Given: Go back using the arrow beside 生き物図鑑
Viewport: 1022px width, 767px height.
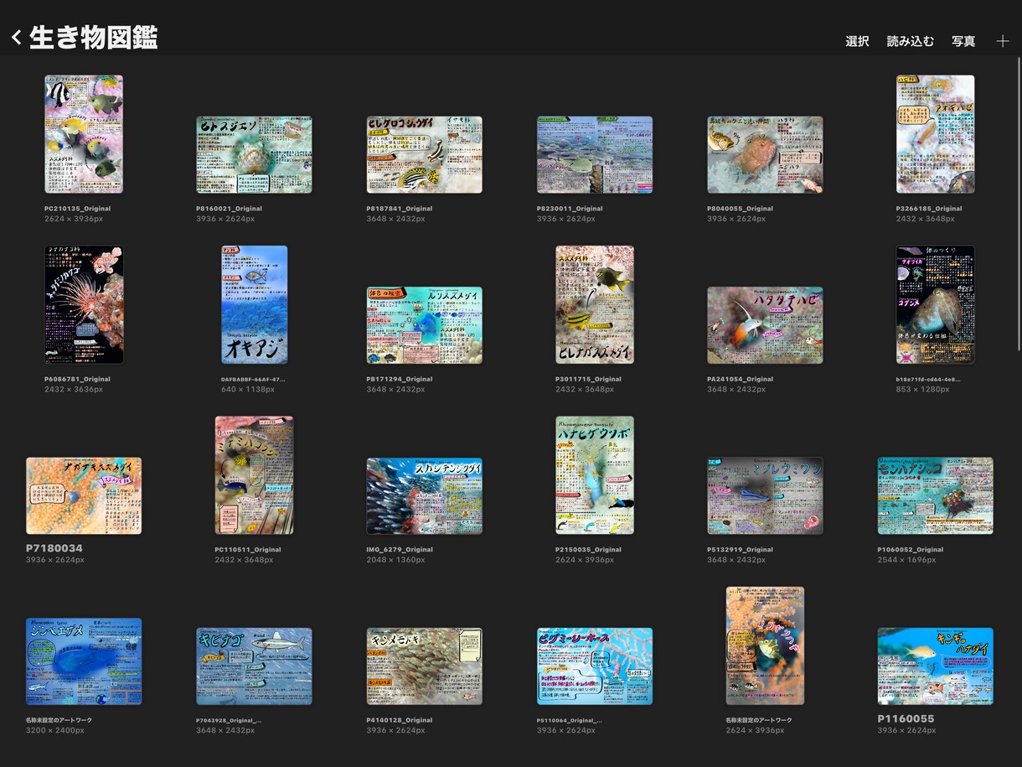Looking at the screenshot, I should (16, 38).
